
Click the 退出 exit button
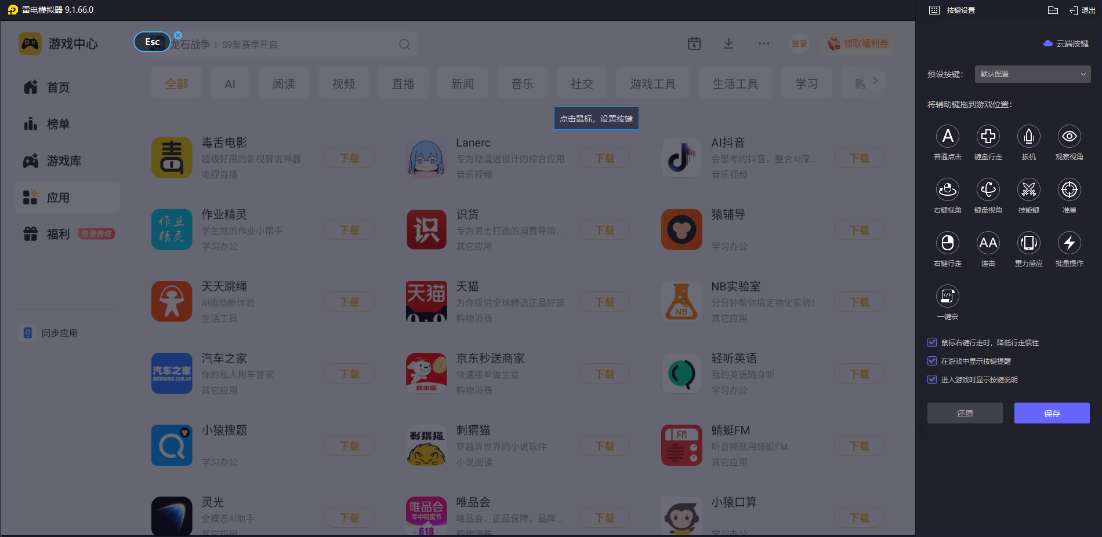[1082, 10]
